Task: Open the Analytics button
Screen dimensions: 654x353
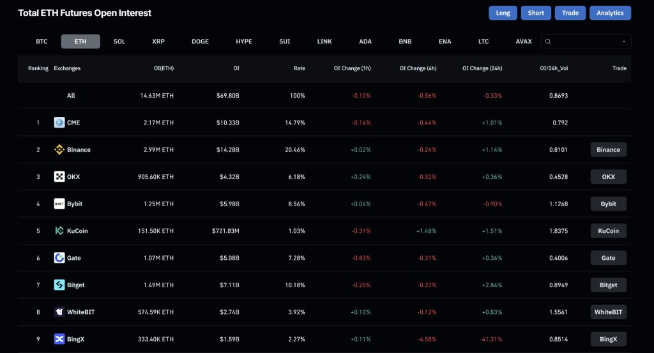Action: 610,13
